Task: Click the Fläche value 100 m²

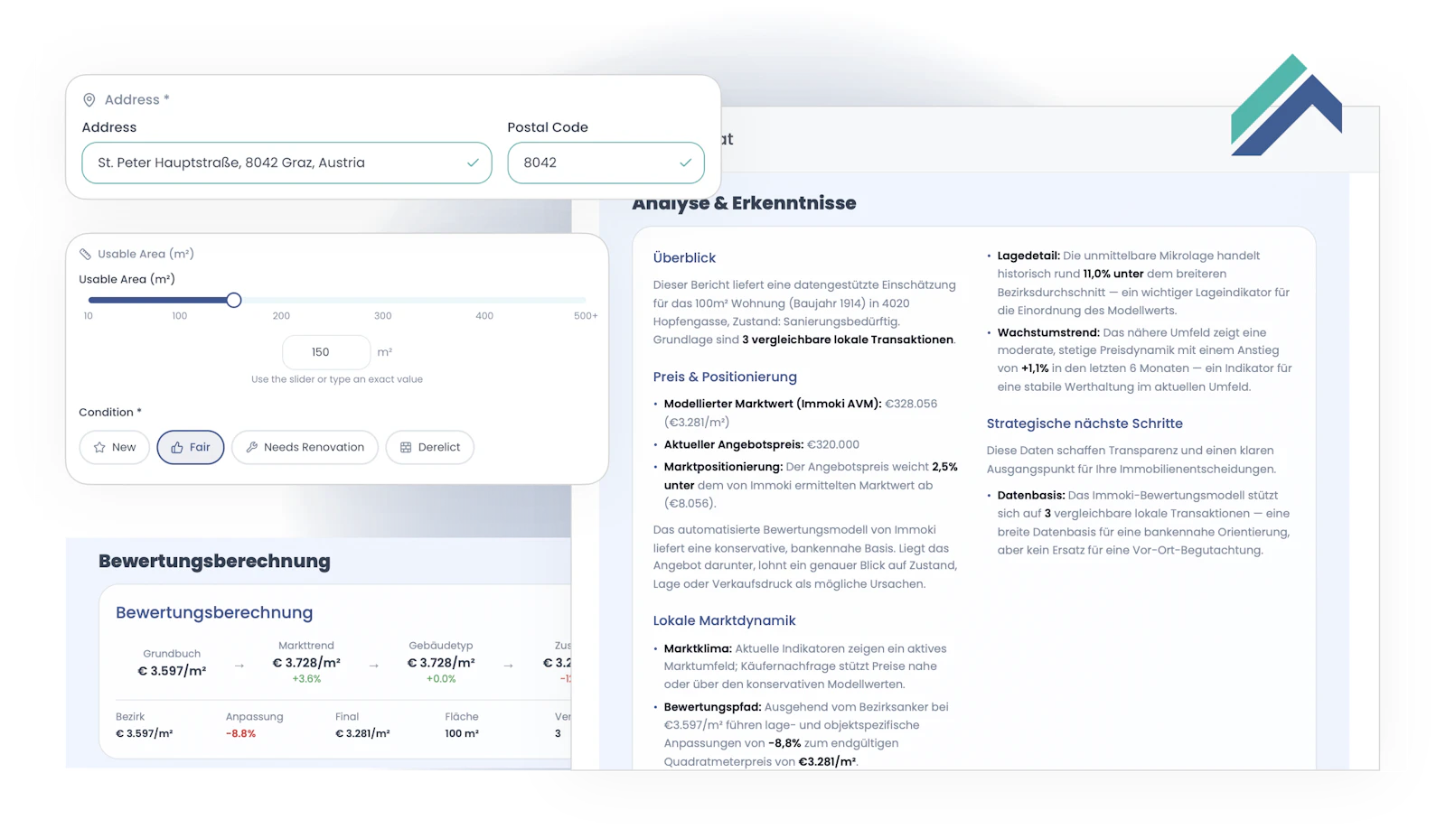Action: coord(462,734)
